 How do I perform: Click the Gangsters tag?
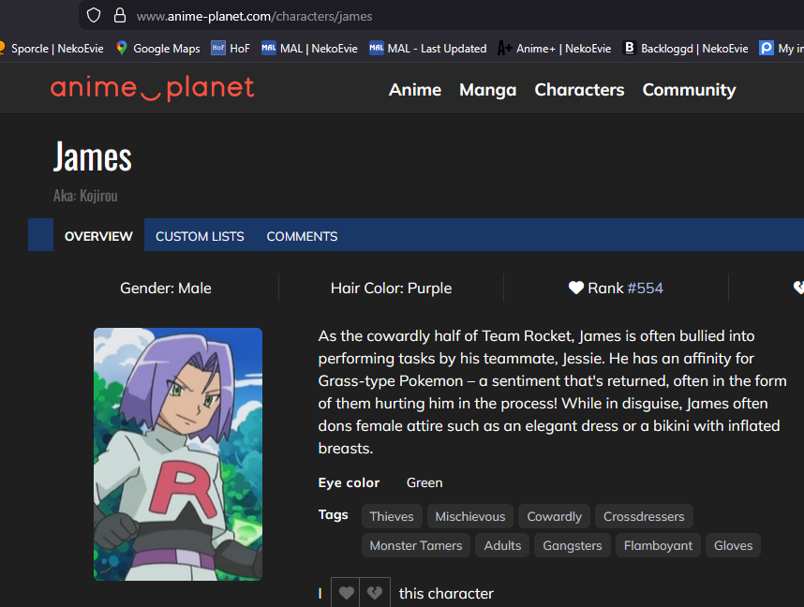click(573, 545)
